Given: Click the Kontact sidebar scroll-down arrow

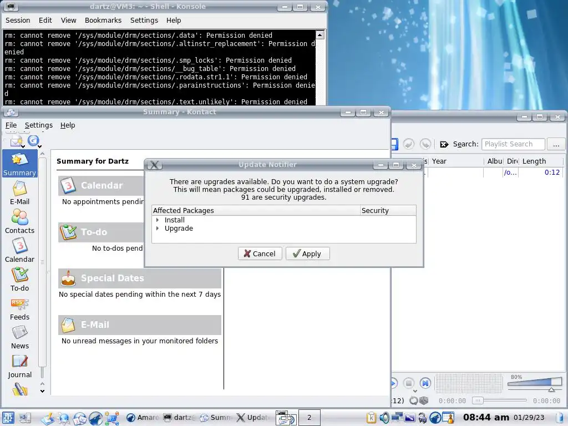Looking at the screenshot, I should pyautogui.click(x=42, y=391).
